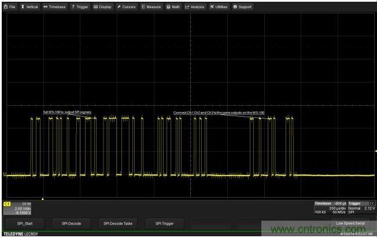
Task: Select the 'Set WS-100 to output SPI signals' annotation
Action: pos(67,112)
